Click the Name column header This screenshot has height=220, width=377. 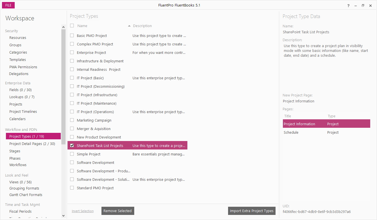point(82,26)
